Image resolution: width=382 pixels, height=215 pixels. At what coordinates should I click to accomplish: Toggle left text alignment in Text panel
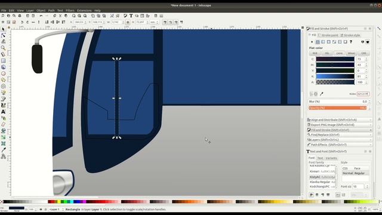[x=312, y=195]
